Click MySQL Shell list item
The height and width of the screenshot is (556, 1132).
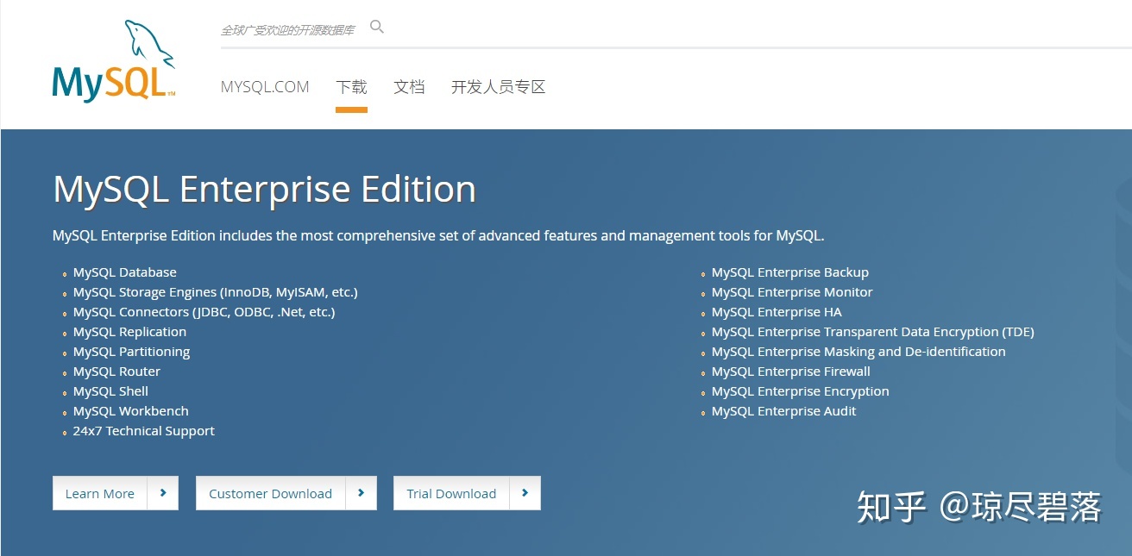click(110, 391)
